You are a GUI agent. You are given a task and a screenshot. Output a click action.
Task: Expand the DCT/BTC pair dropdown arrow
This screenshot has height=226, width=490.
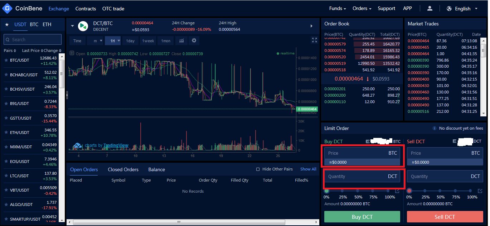[72, 26]
